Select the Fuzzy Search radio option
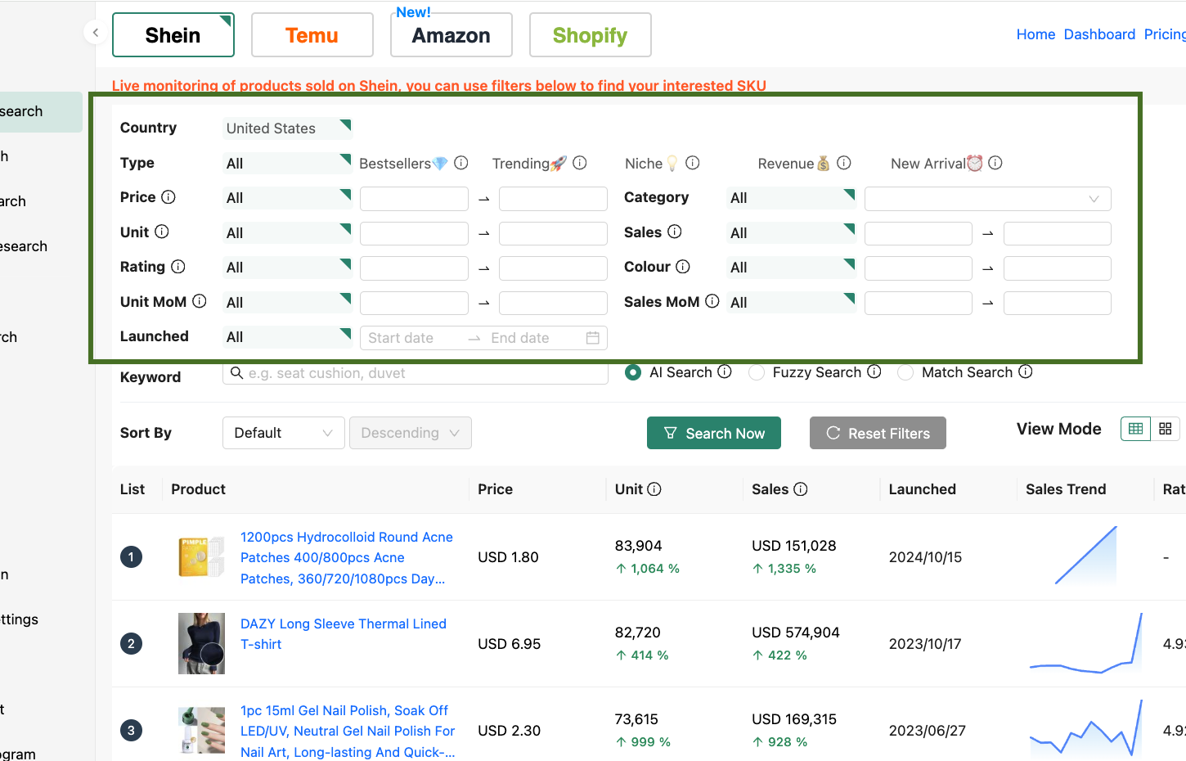 (757, 372)
